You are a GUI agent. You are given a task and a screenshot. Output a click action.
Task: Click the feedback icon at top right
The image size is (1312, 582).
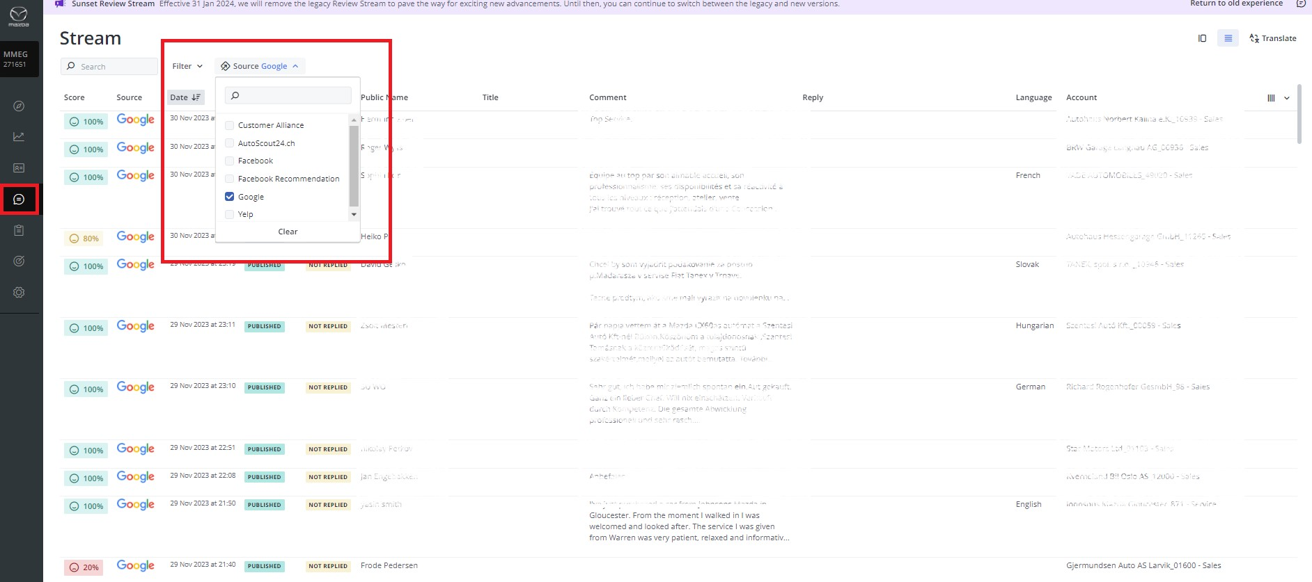click(x=1301, y=3)
